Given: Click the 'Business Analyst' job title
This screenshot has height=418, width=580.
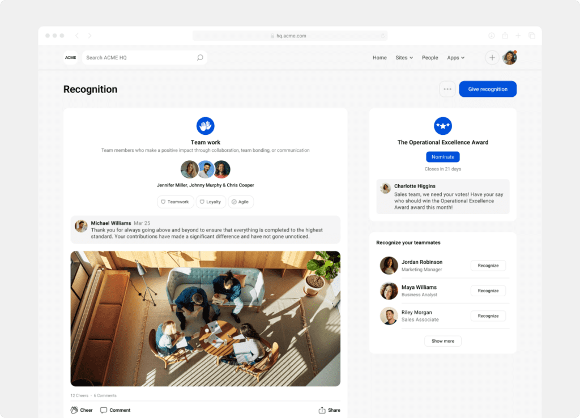Looking at the screenshot, I should pyautogui.click(x=419, y=295).
